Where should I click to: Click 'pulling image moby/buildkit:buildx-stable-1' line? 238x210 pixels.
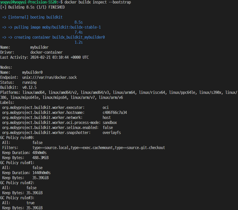57,27
